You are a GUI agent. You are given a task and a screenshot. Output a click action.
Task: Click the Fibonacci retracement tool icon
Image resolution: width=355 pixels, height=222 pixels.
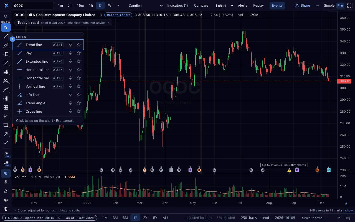(x=6, y=63)
